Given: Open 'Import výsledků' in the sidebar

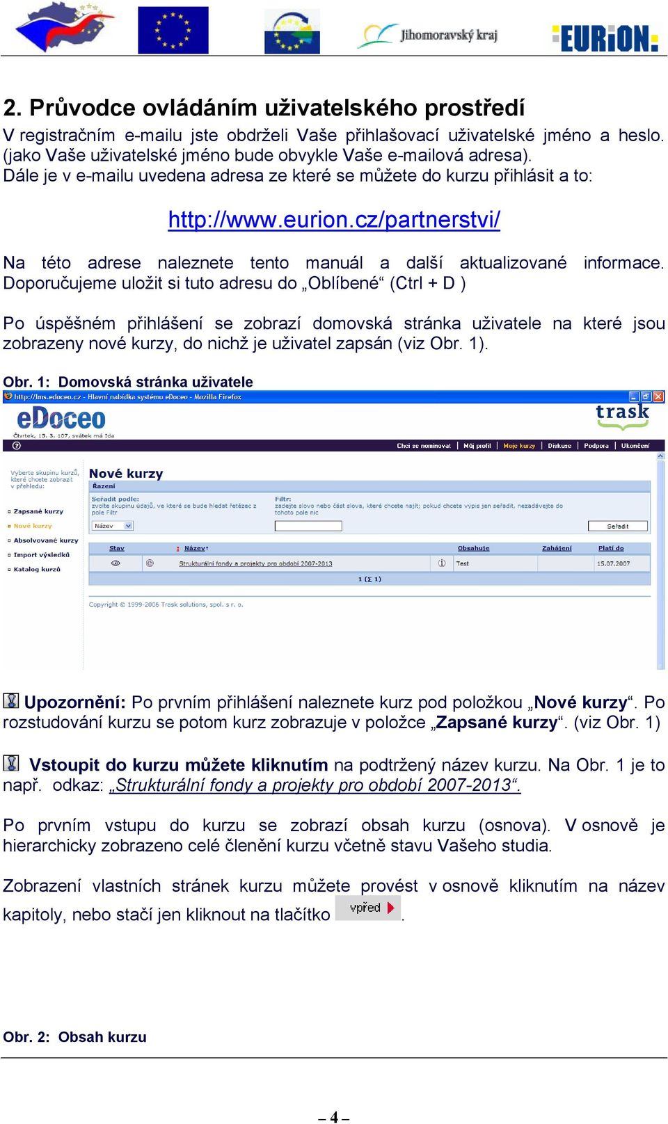Looking at the screenshot, I should click(42, 555).
